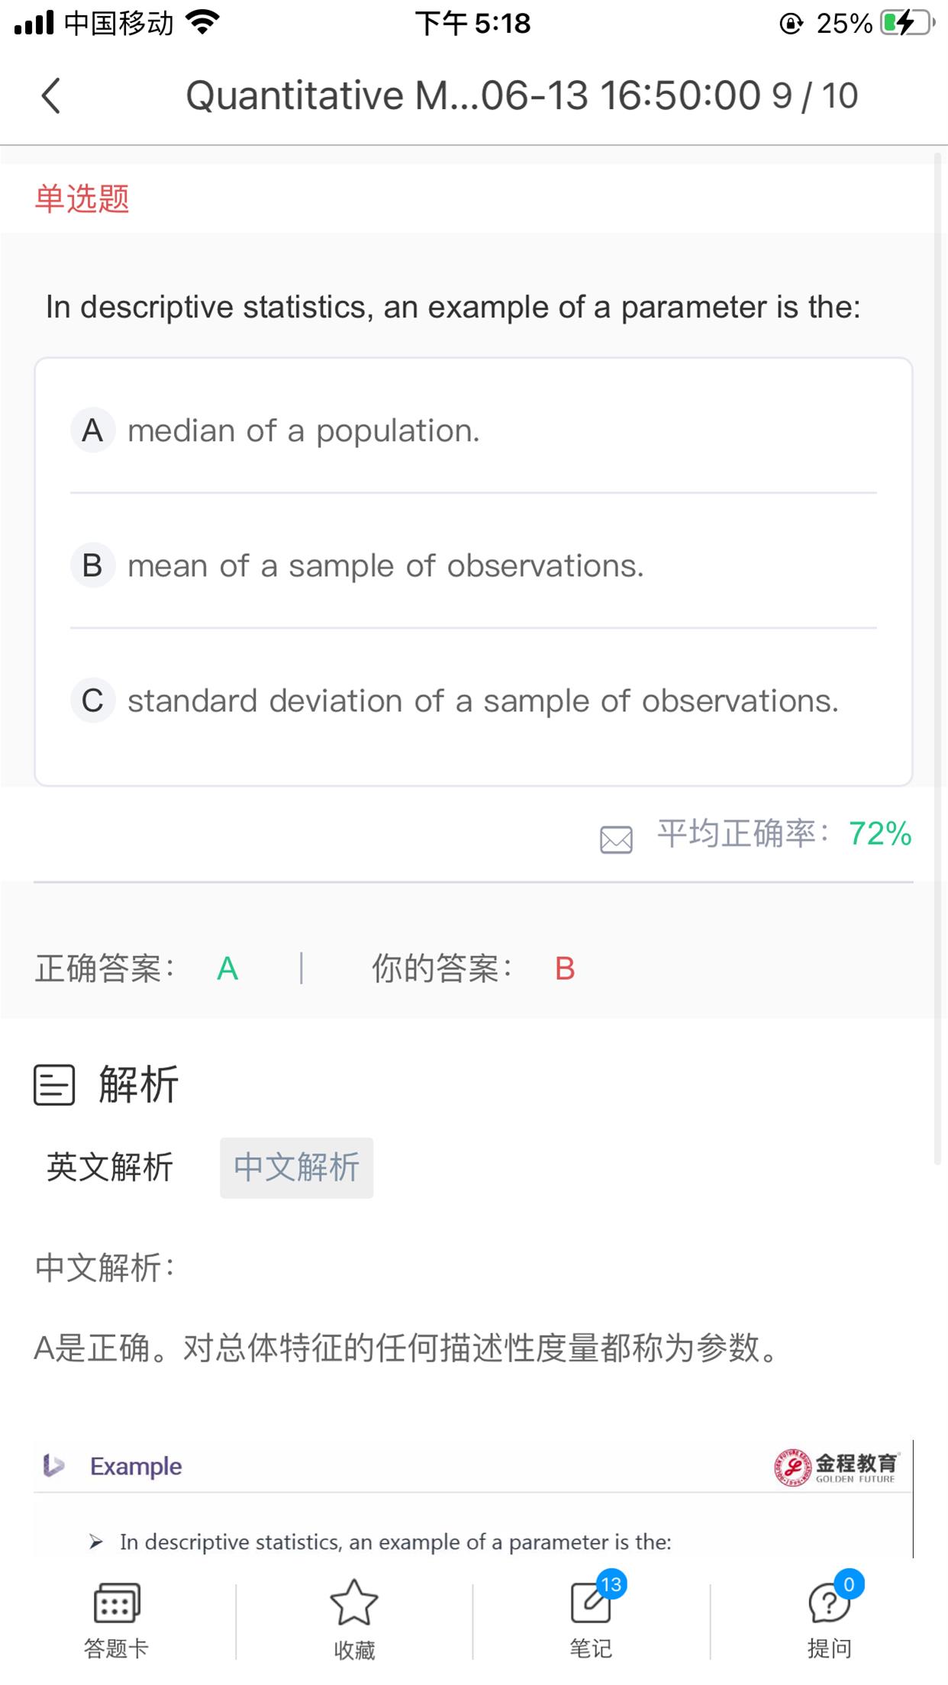The image size is (948, 1685).
Task: Switch to the 英文解析 tab
Action: point(110,1168)
